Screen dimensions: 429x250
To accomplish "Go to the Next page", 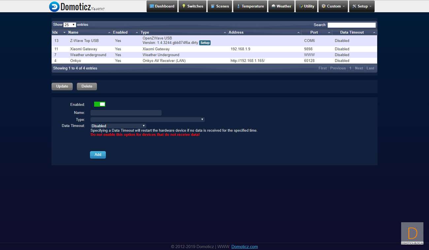I will pos(359,68).
